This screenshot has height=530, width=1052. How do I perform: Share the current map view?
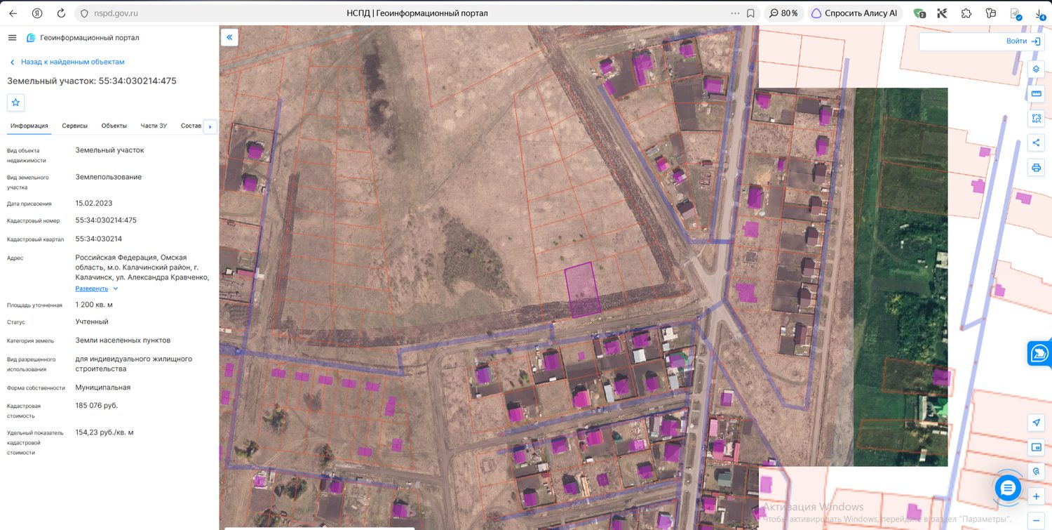click(1036, 143)
